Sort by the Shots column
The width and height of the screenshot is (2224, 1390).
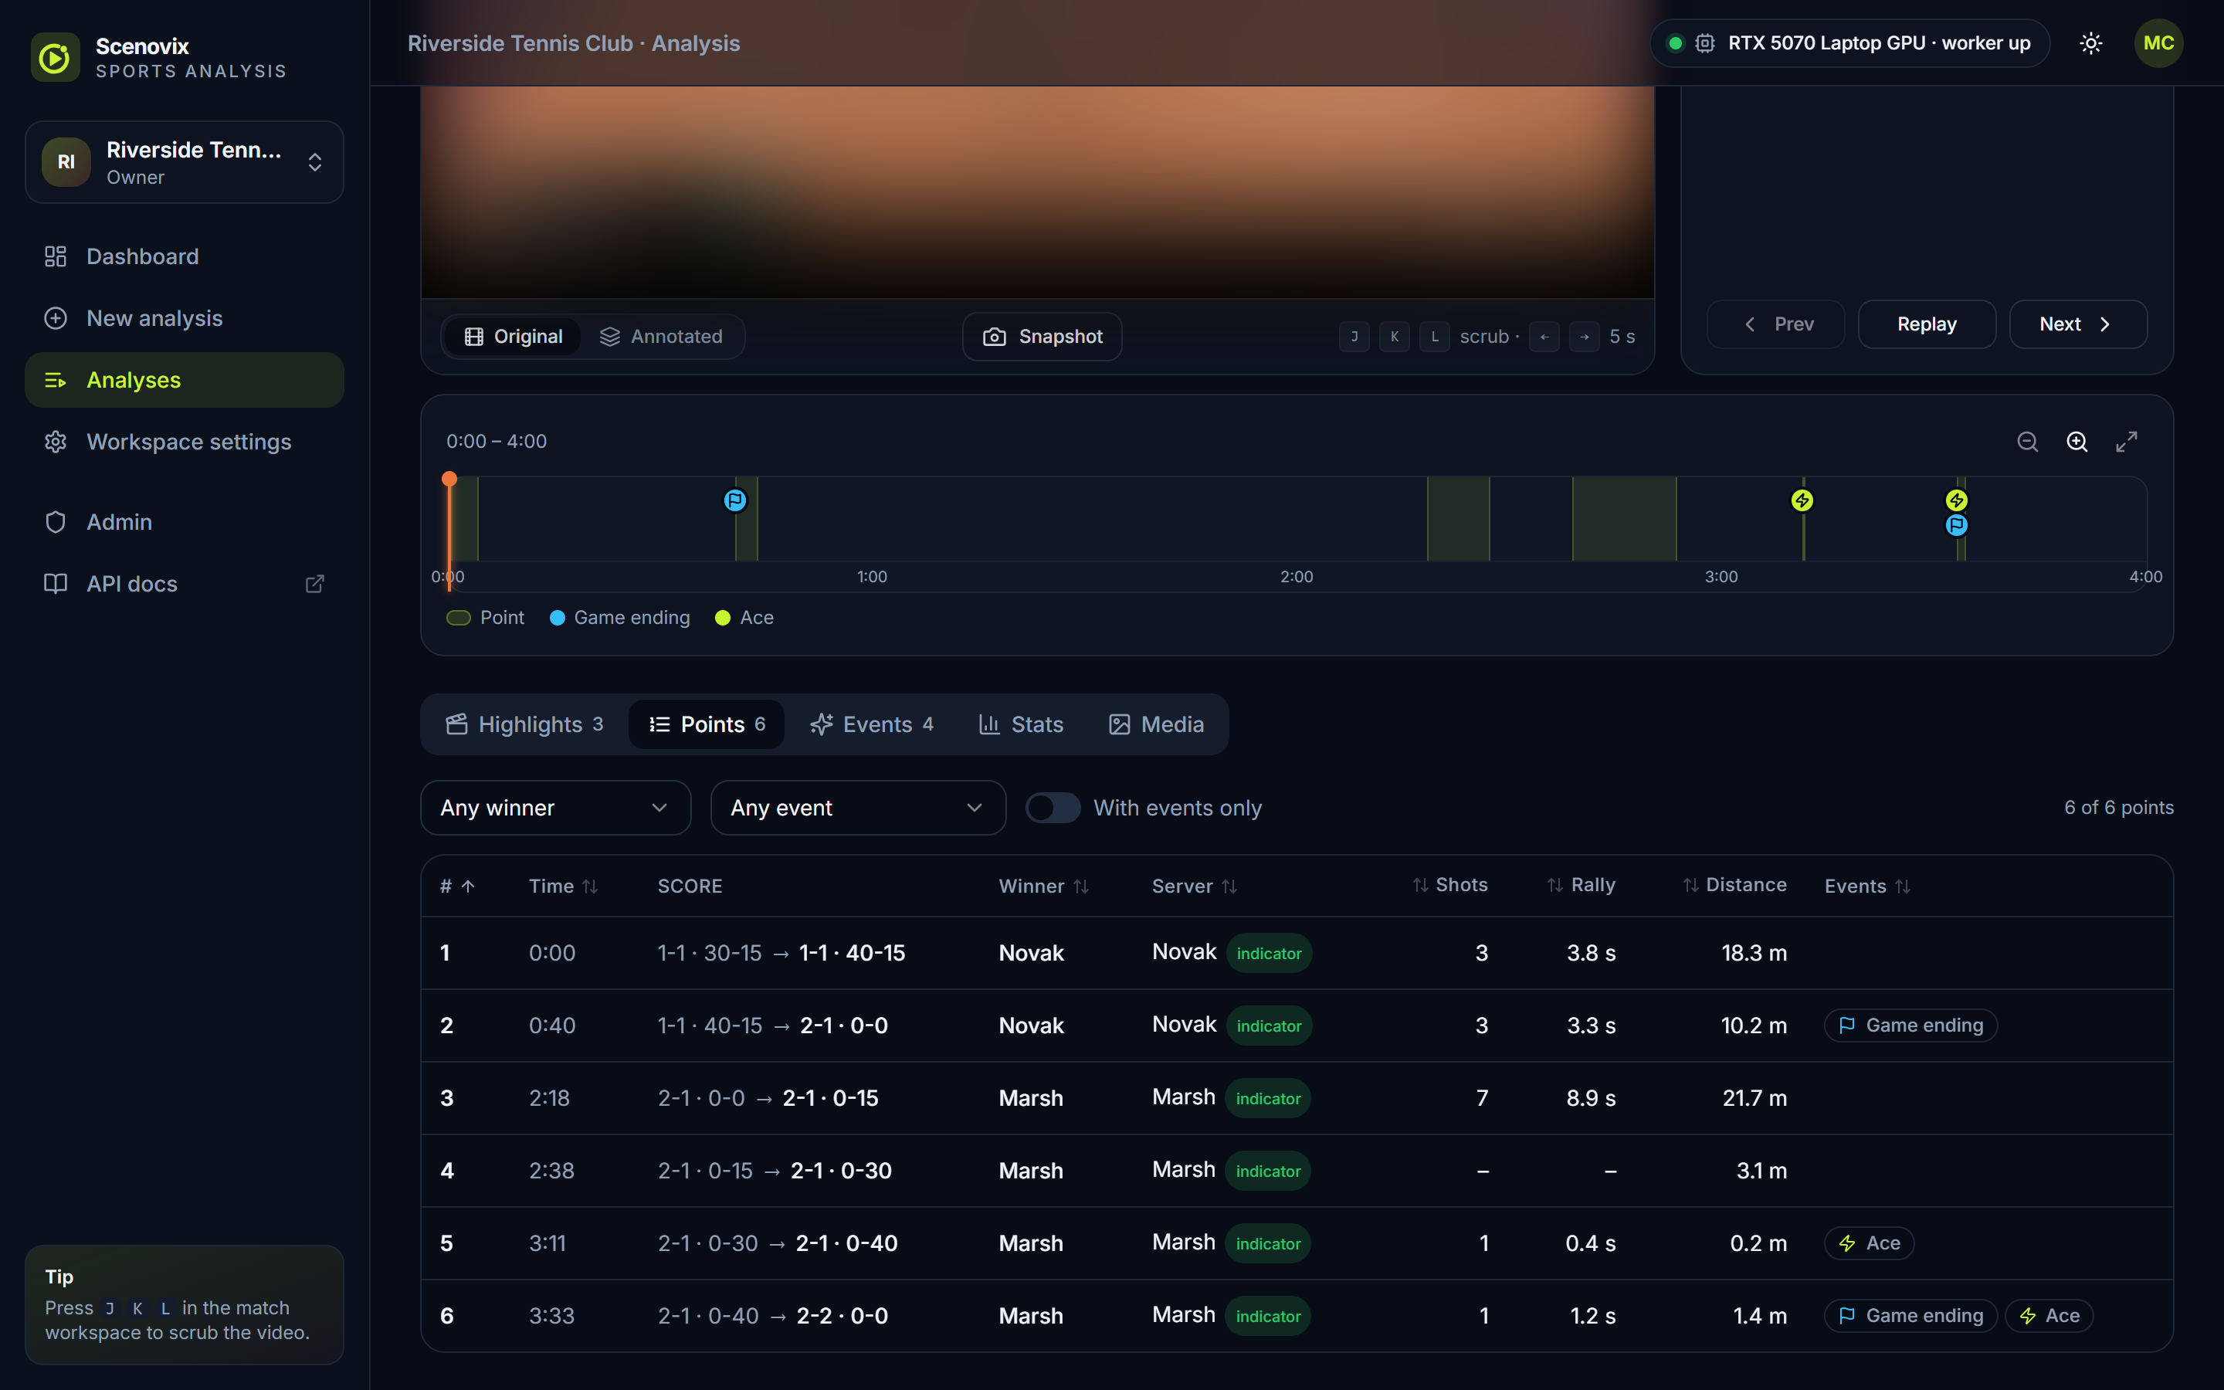point(1450,884)
